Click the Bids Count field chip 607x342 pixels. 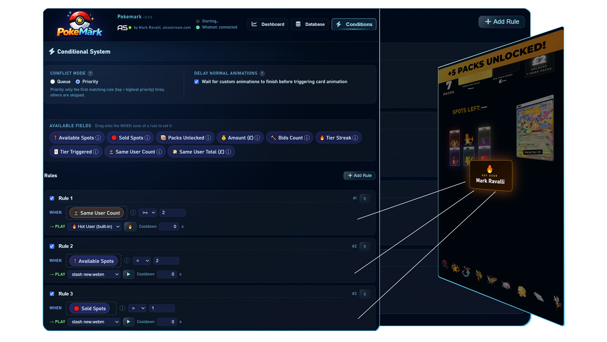[x=289, y=138]
